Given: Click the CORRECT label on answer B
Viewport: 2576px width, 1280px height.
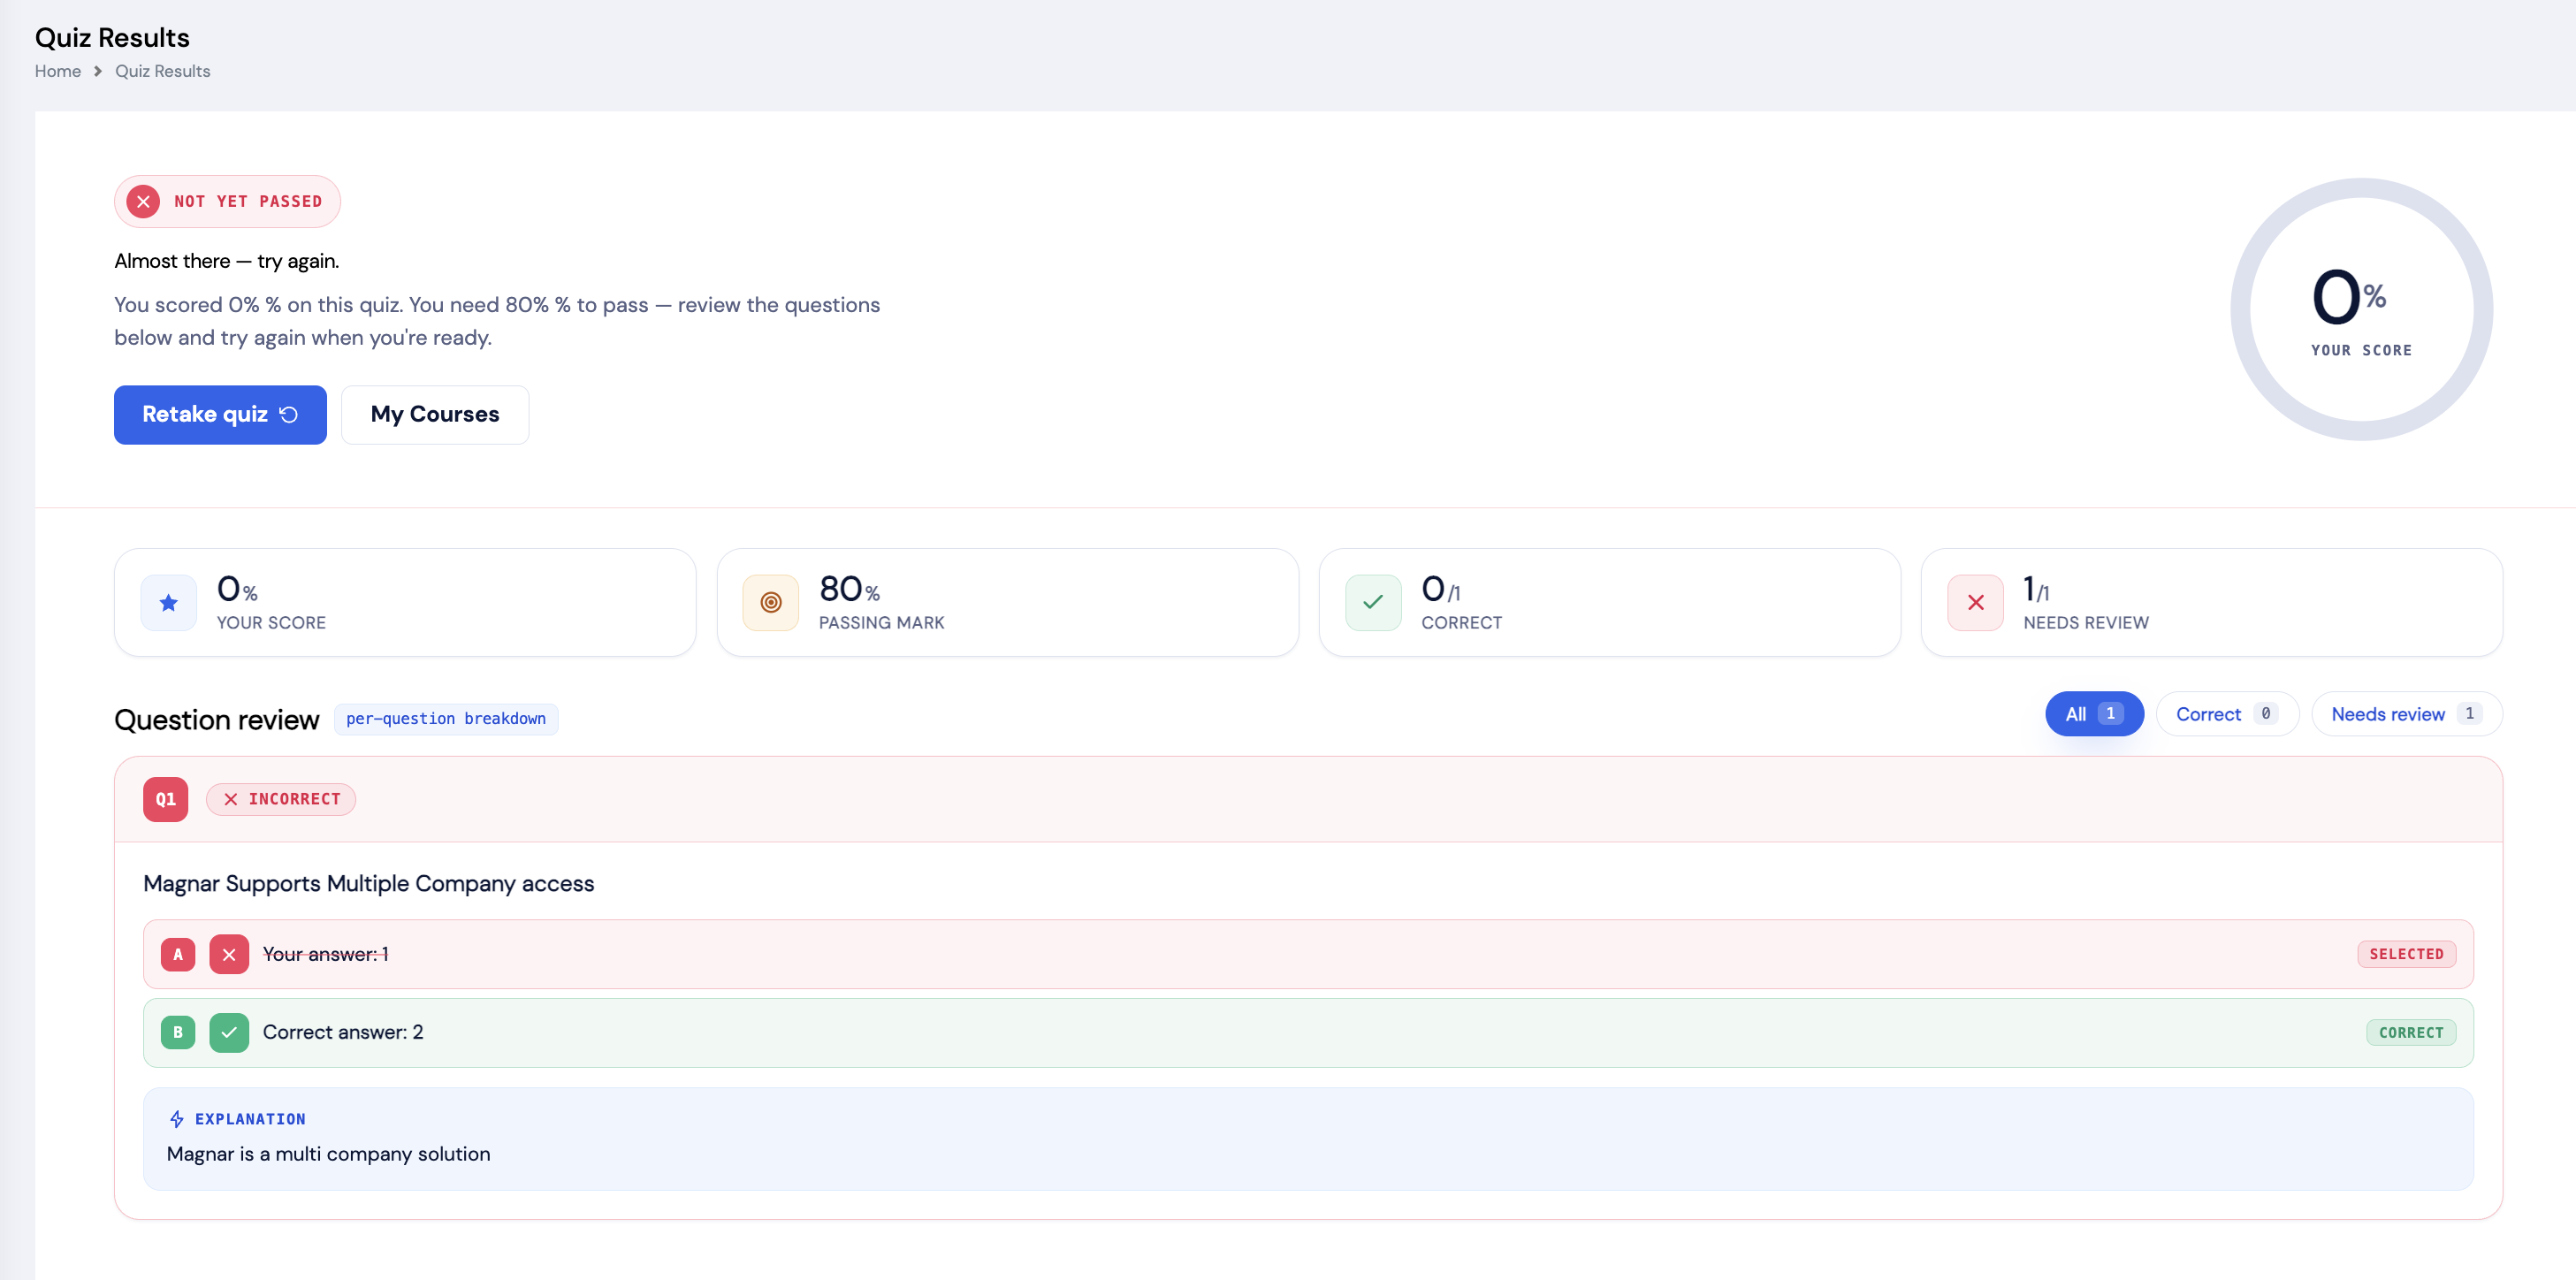Looking at the screenshot, I should [x=2411, y=1032].
